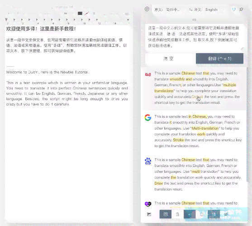Click the dark 翻译 translate button

tap(219, 59)
